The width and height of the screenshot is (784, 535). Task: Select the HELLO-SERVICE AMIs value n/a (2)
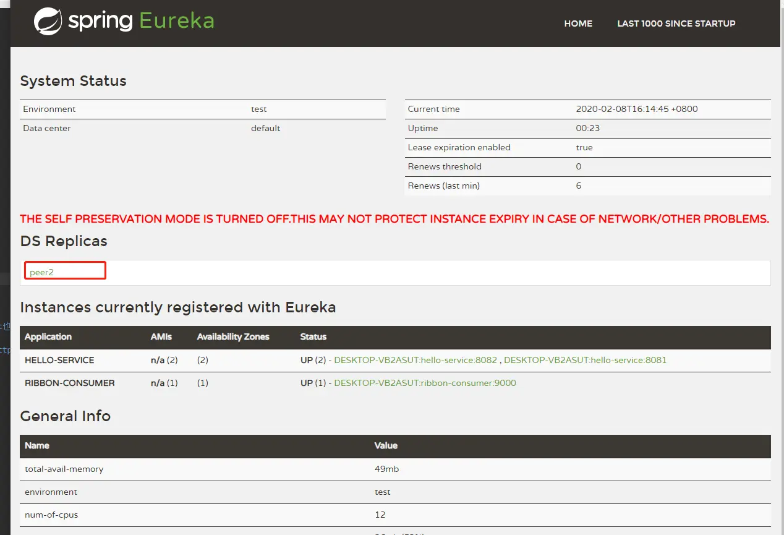(164, 360)
